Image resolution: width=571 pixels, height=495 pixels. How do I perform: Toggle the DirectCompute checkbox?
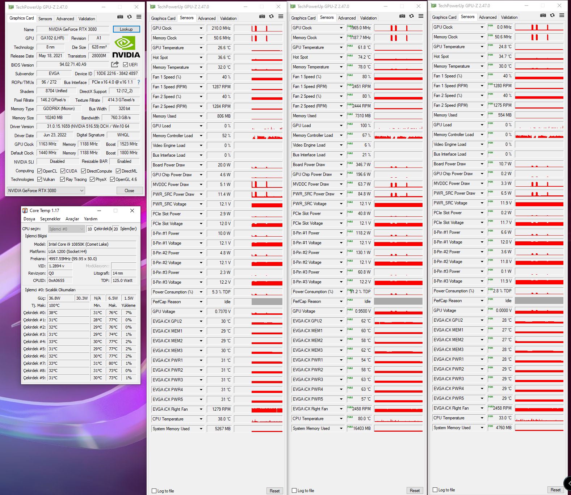coord(83,171)
